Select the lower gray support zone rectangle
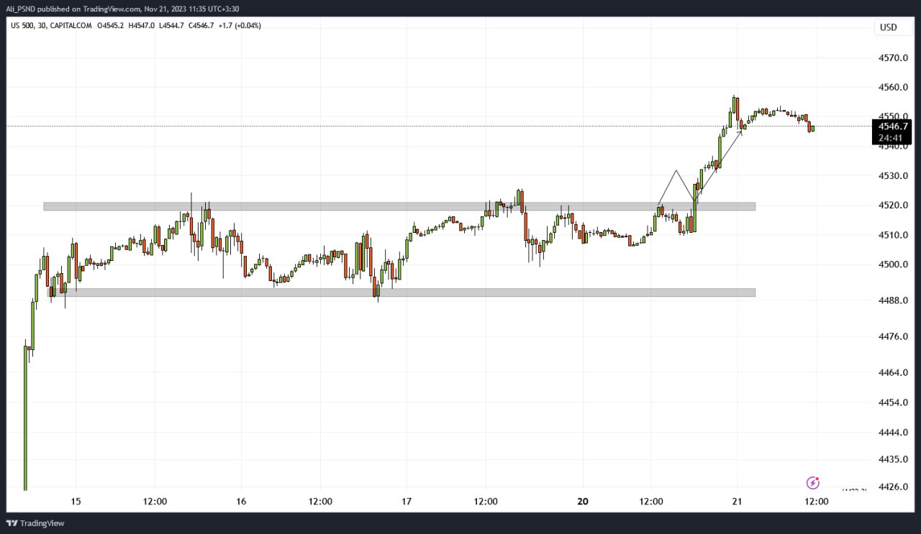 click(401, 293)
